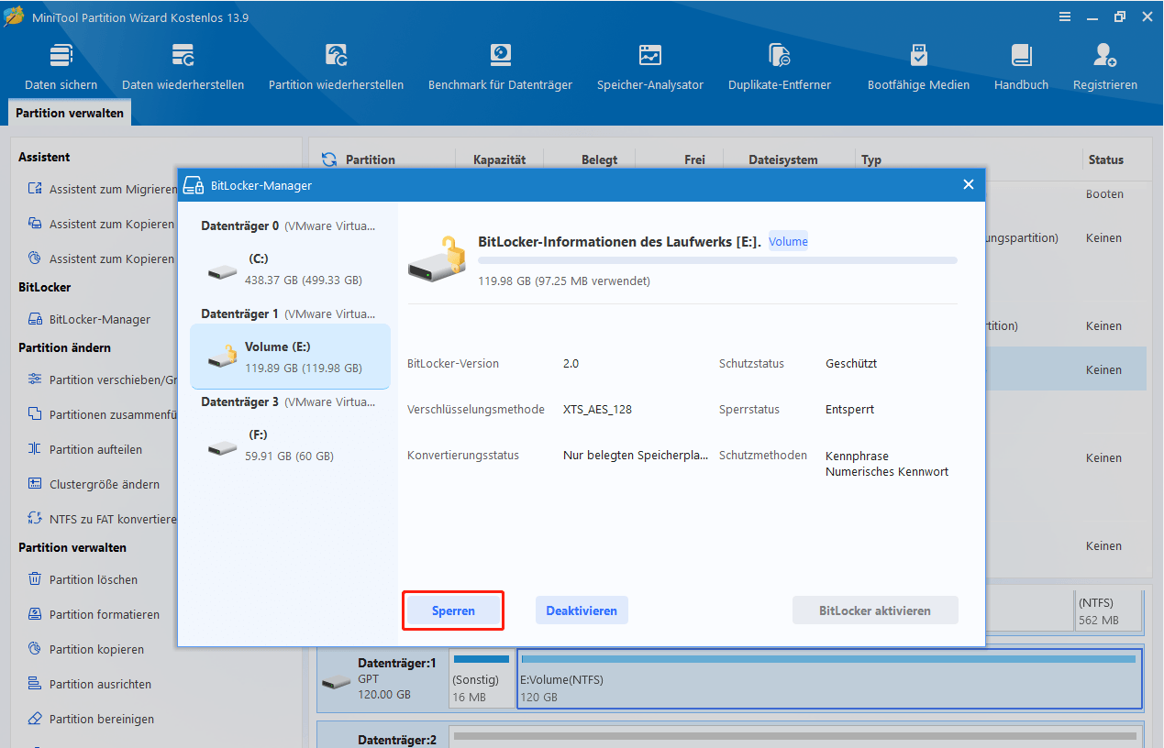Click the Dateisystem column header

pos(782,159)
